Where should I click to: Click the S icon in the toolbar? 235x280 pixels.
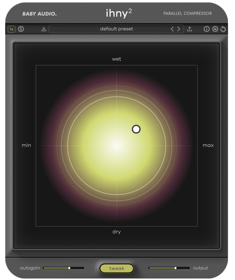point(21,29)
